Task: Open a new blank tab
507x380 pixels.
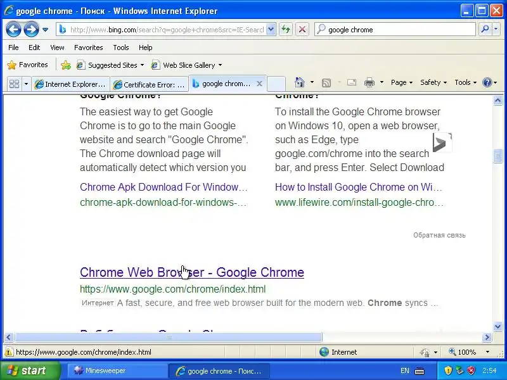Action: coord(276,84)
